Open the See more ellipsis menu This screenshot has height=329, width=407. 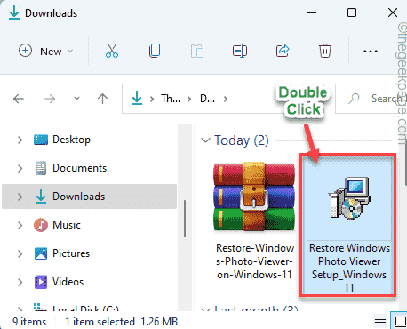[371, 52]
